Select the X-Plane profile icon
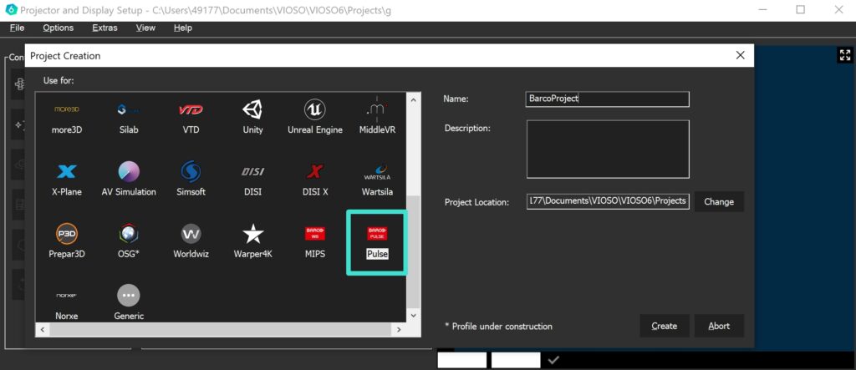The width and height of the screenshot is (856, 370). [x=67, y=172]
